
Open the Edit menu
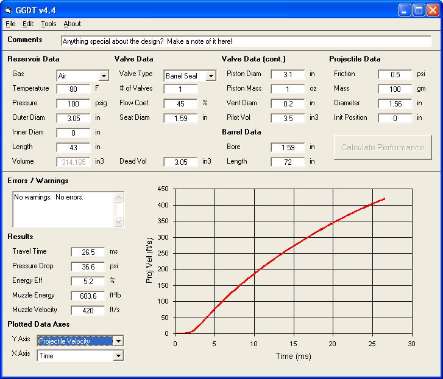[28, 24]
